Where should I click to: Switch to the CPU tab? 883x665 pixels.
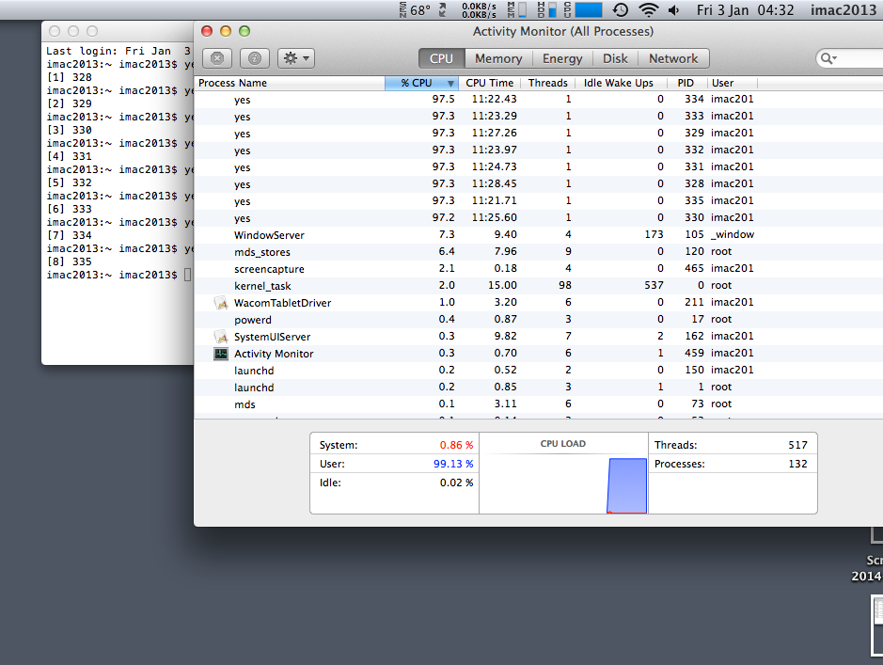pos(442,58)
